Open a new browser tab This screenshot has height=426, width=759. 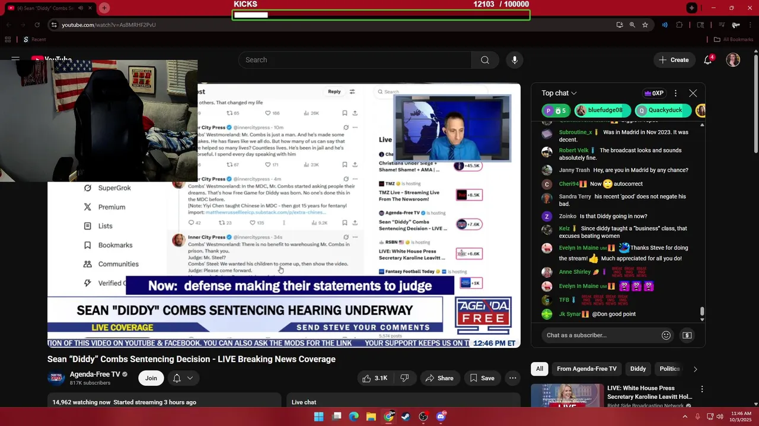tap(104, 8)
